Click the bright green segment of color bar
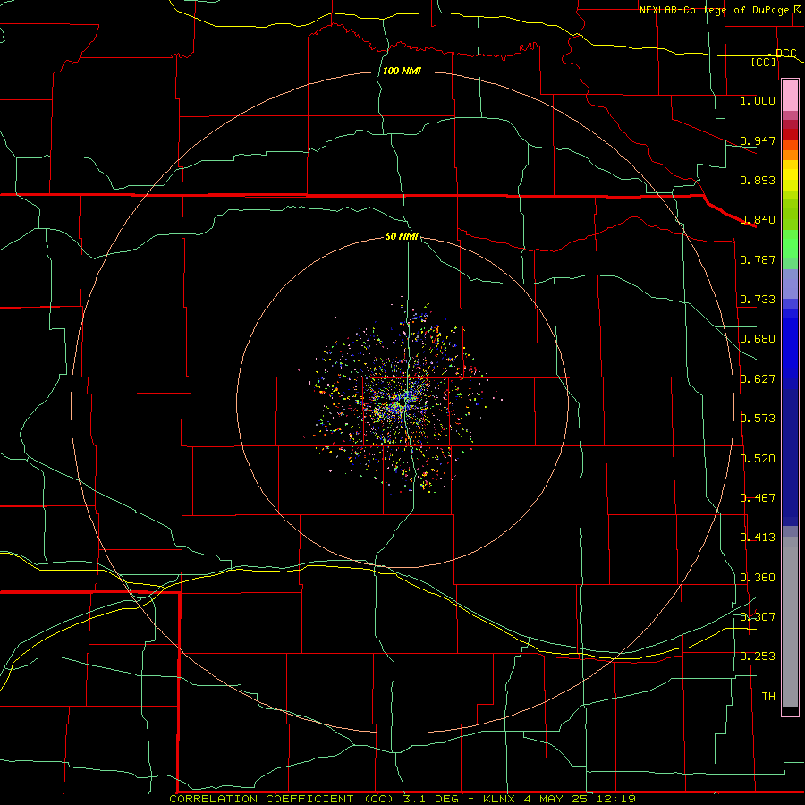The image size is (805, 805). [x=790, y=244]
